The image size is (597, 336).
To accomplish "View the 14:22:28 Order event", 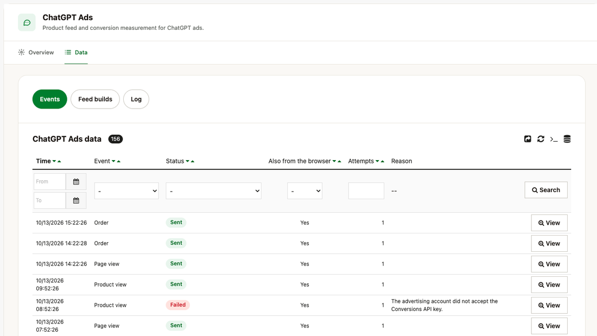I will point(549,243).
